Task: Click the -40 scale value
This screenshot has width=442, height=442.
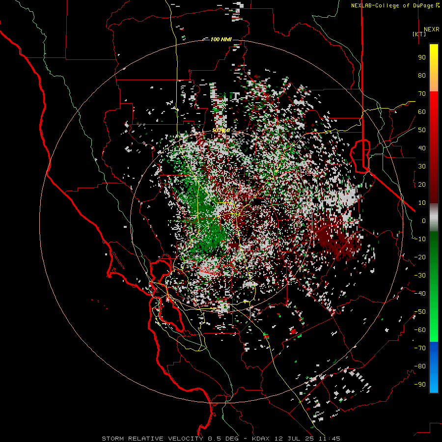Action: click(x=420, y=294)
